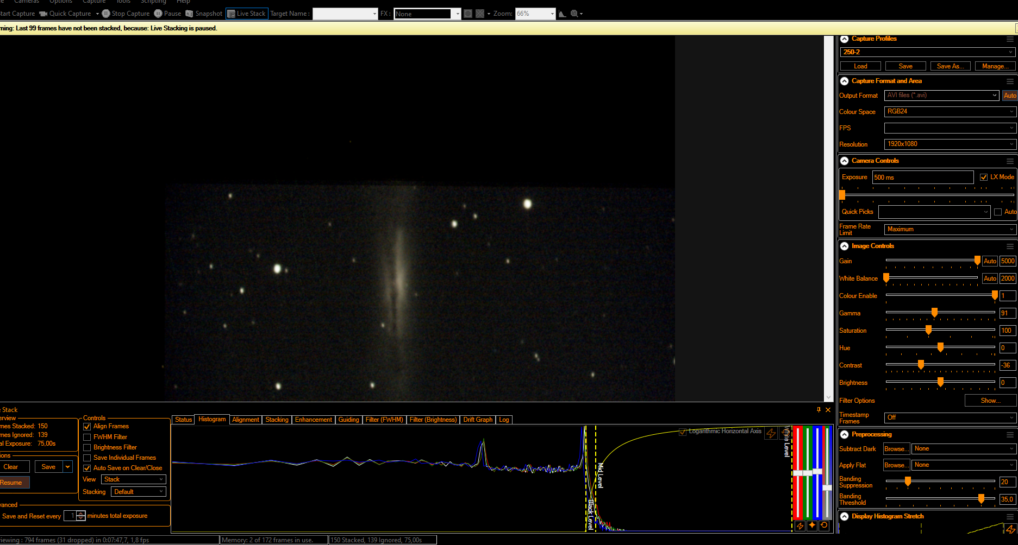
Task: Open the Zoom 66% dropdown
Action: [535, 14]
